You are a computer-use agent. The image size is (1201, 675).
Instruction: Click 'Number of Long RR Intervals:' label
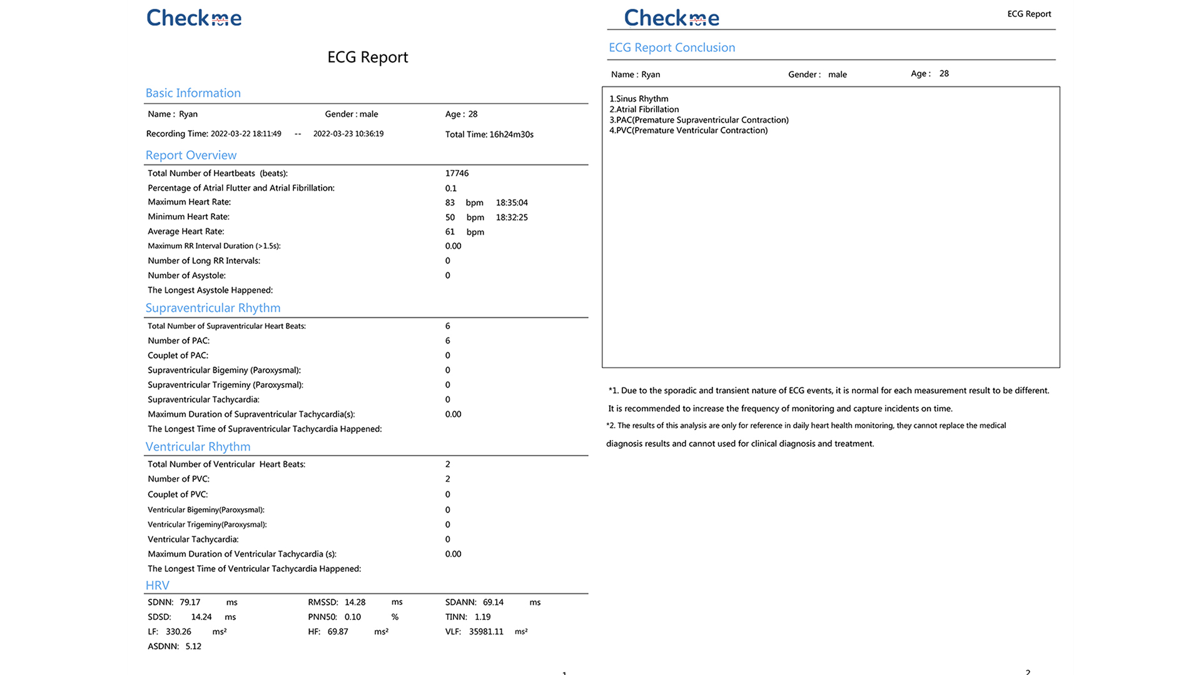coord(204,261)
